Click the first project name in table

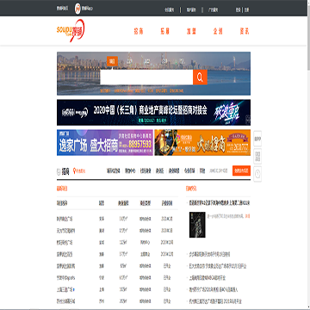pos(65,219)
